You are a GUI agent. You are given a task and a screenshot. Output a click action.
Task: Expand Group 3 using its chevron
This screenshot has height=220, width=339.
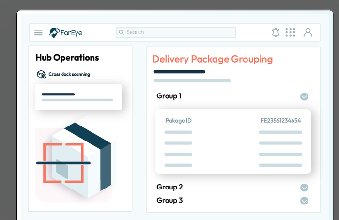click(x=304, y=201)
